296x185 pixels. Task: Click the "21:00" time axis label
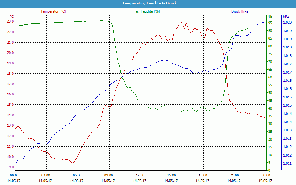coord(234,175)
